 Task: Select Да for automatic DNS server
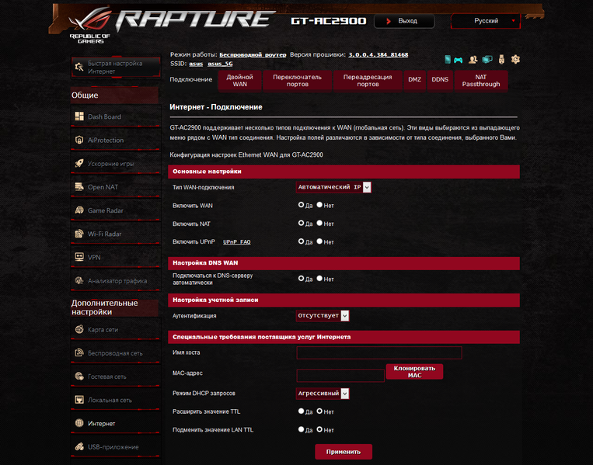click(x=301, y=279)
